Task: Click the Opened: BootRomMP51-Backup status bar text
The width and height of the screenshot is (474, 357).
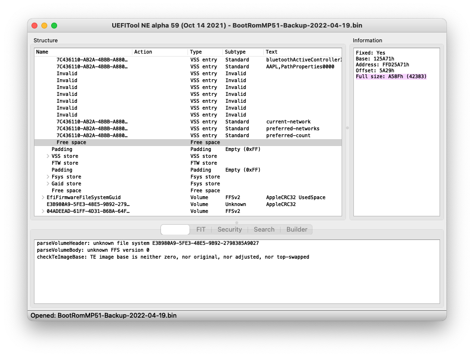Action: [x=103, y=315]
